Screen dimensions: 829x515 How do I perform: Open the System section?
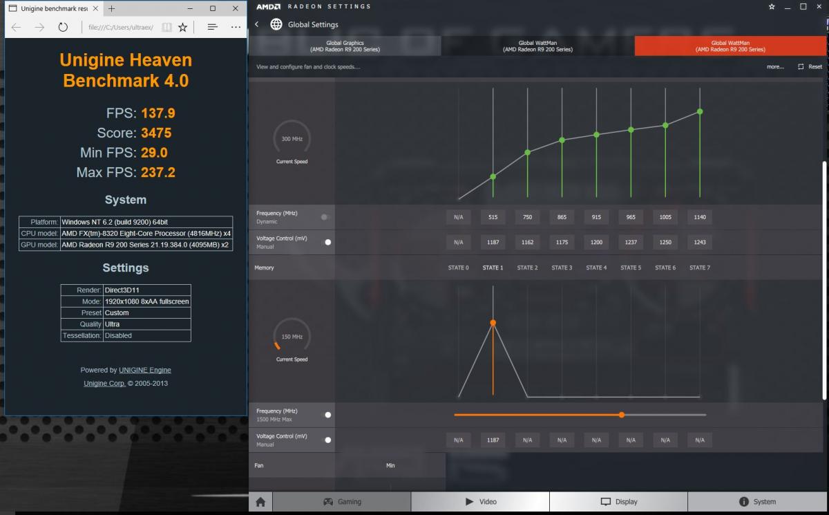[758, 502]
